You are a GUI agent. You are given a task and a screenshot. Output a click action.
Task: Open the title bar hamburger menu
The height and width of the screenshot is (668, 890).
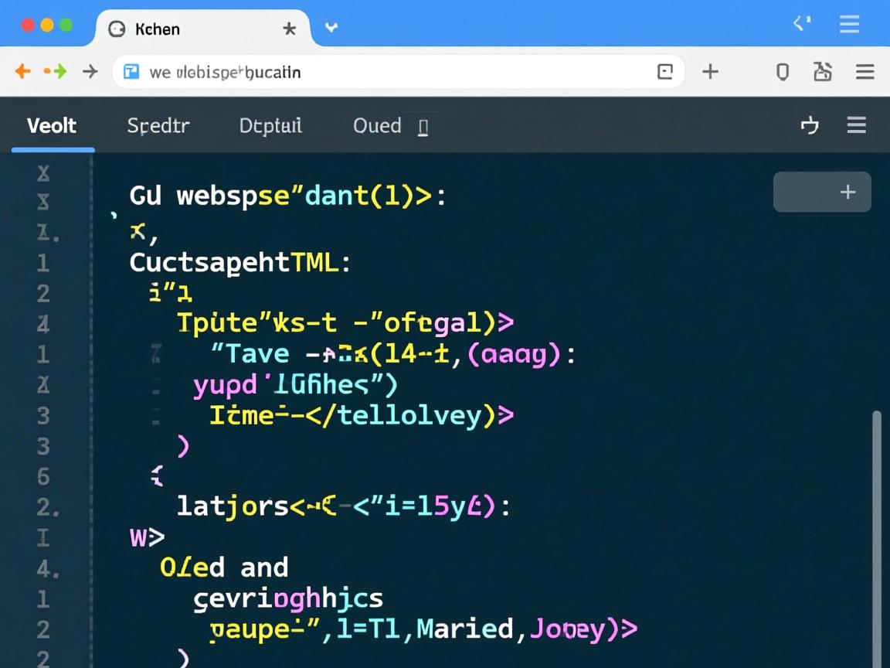(x=849, y=25)
